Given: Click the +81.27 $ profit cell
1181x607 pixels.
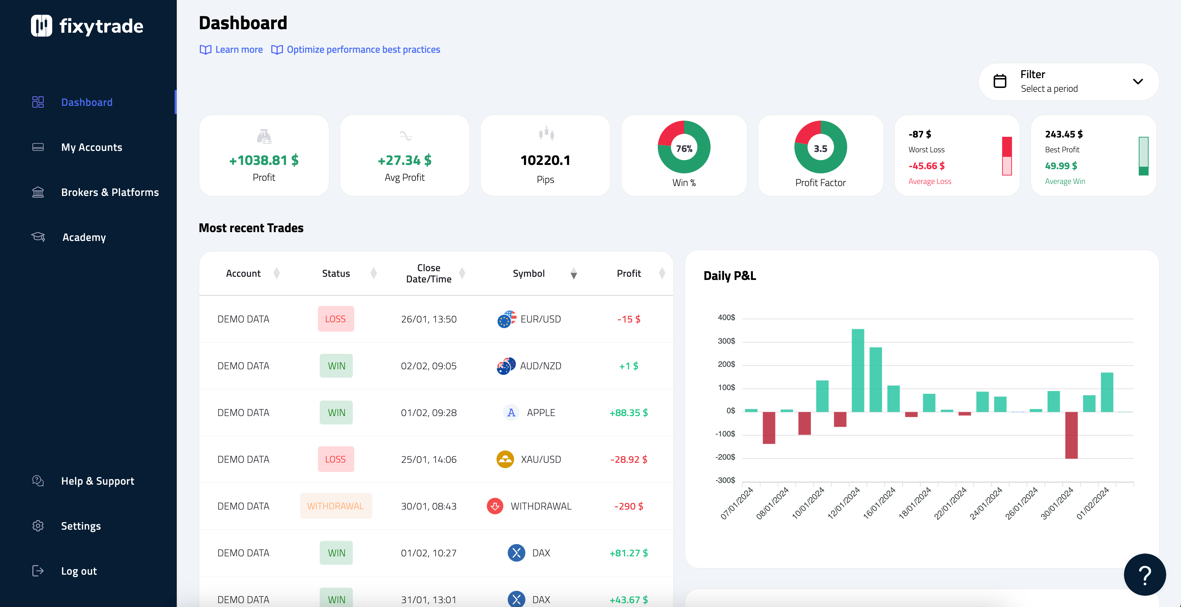Looking at the screenshot, I should (x=629, y=552).
